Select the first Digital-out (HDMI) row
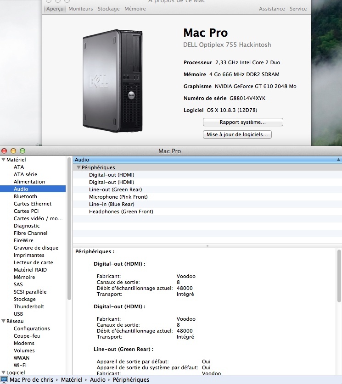 207,175
